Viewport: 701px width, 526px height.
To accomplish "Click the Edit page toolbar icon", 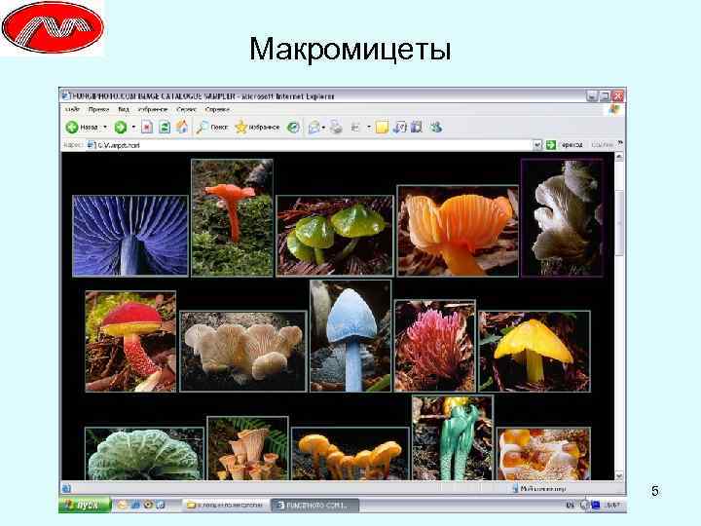I will [x=356, y=128].
